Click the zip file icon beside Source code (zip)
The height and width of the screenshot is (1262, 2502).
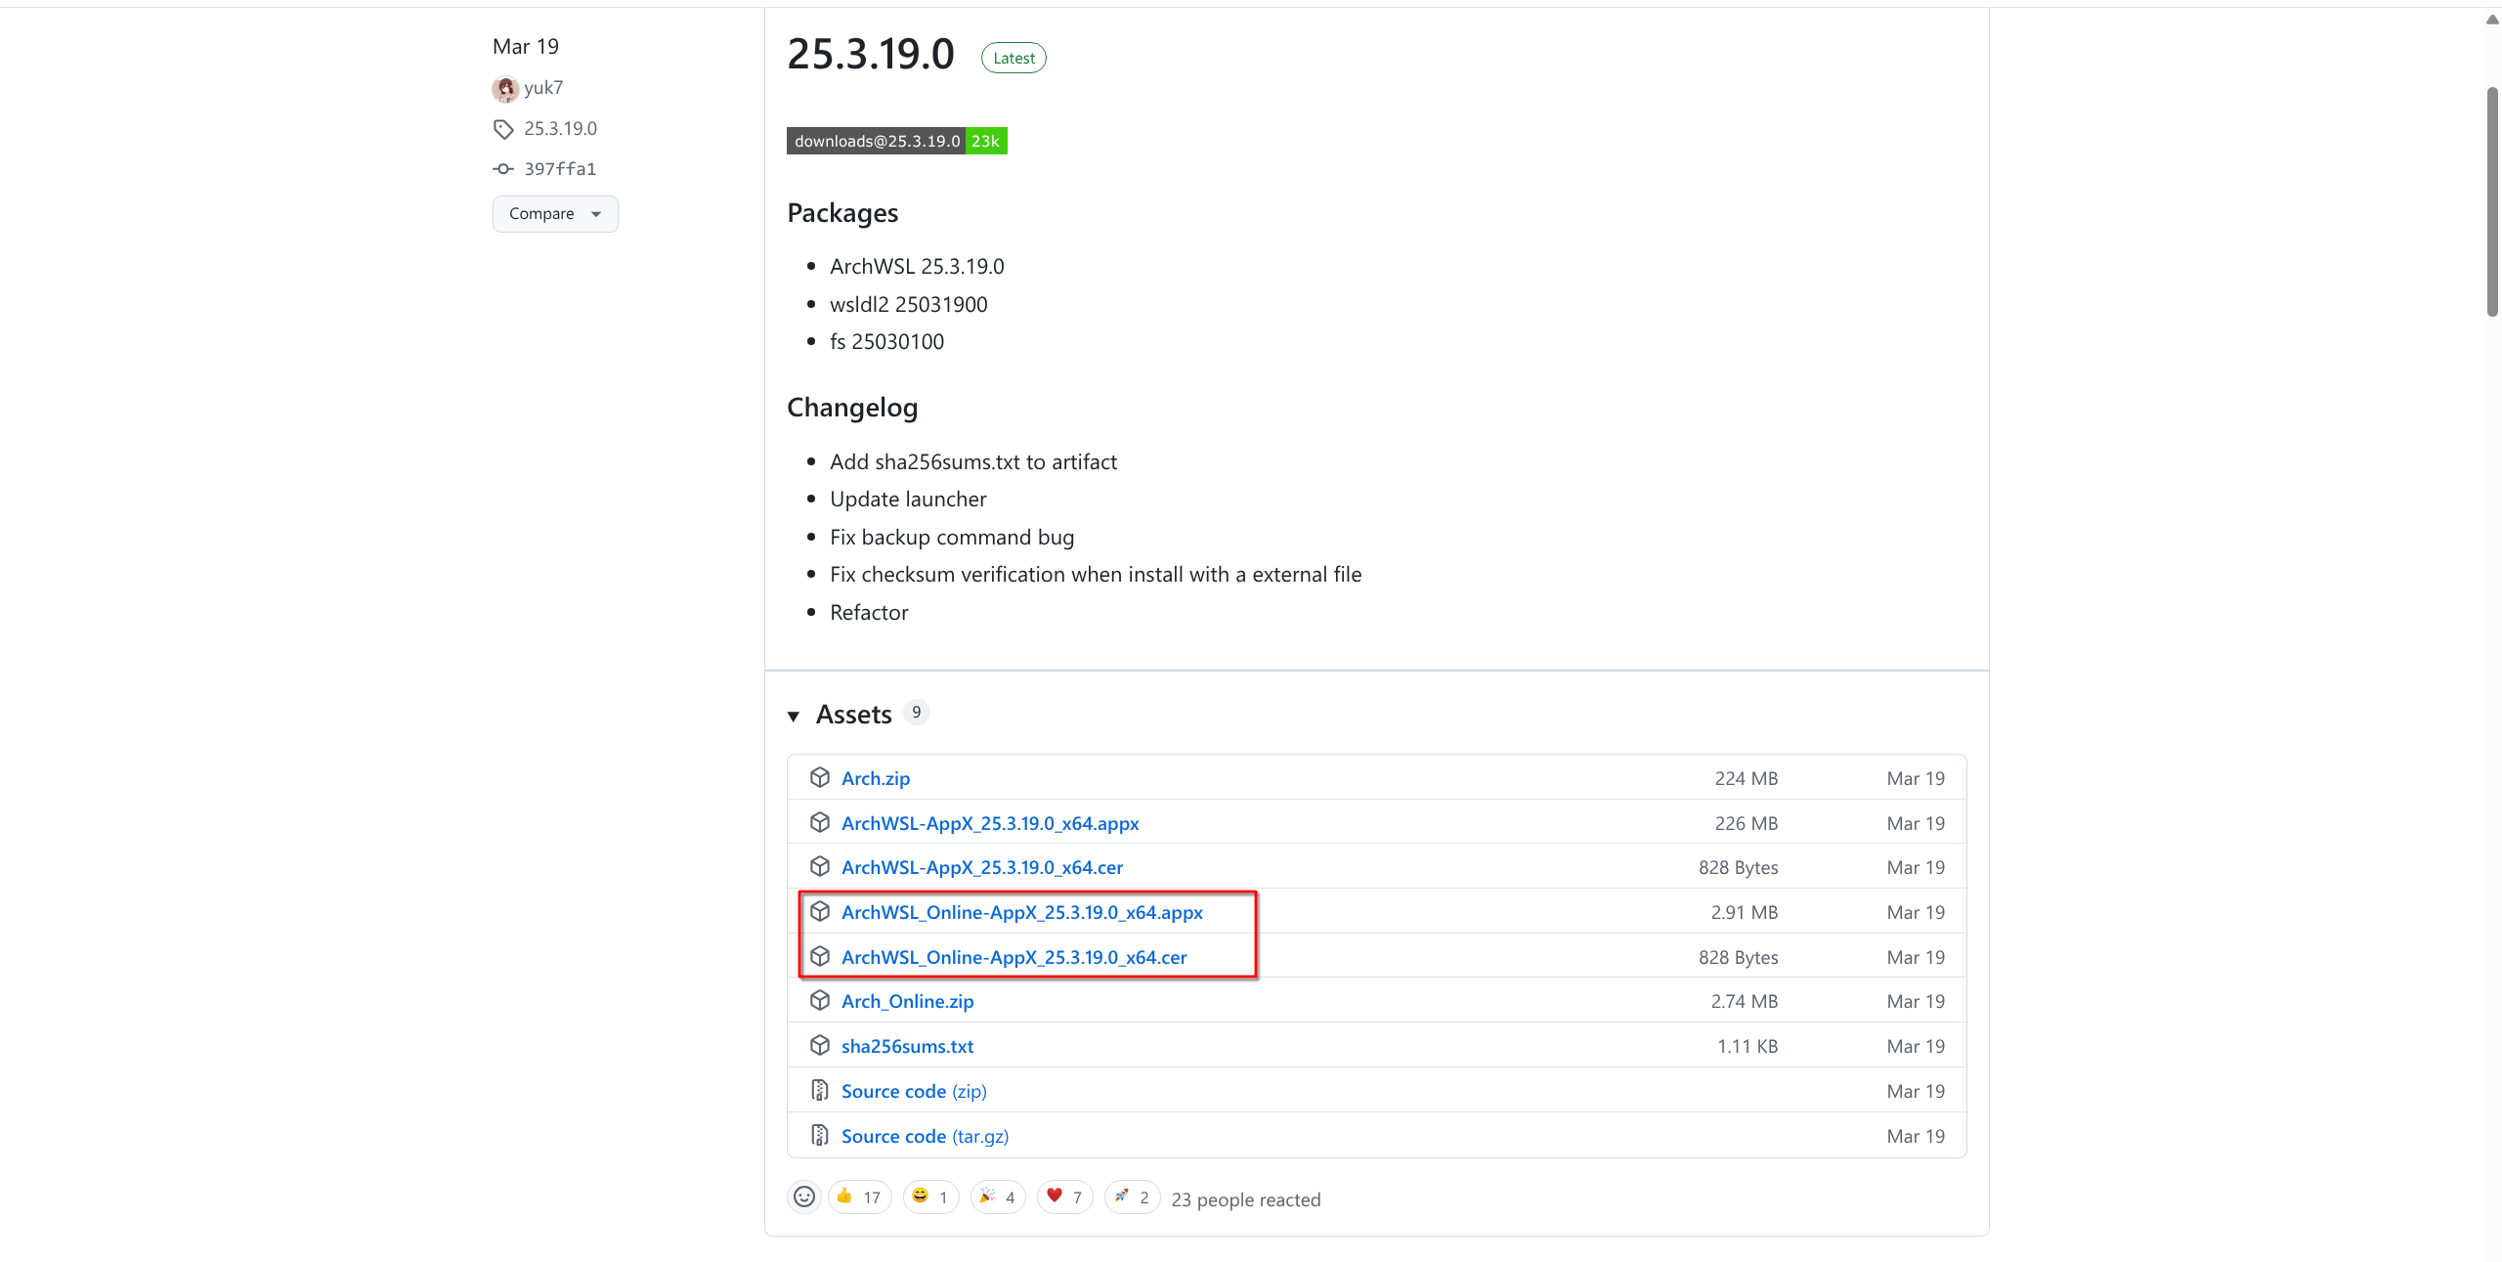[820, 1091]
